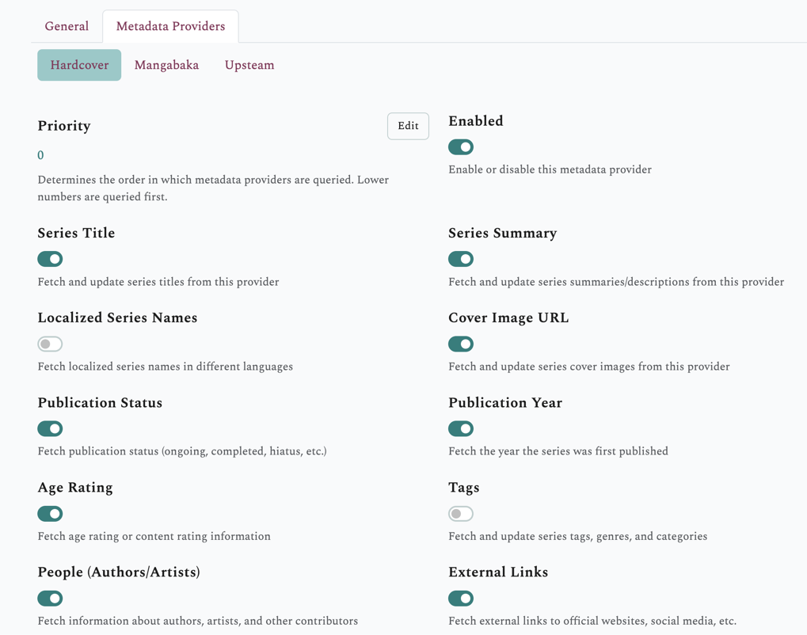Select the Mangabaka provider
Screen dimensions: 807x635
[166, 65]
